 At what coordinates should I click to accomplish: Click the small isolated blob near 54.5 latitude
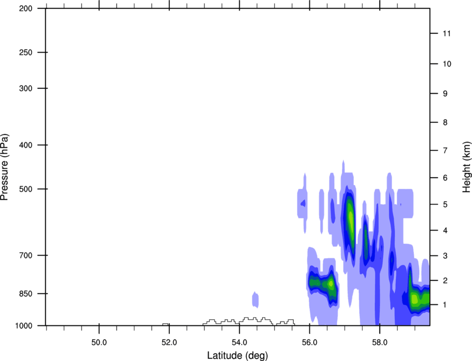255,300
